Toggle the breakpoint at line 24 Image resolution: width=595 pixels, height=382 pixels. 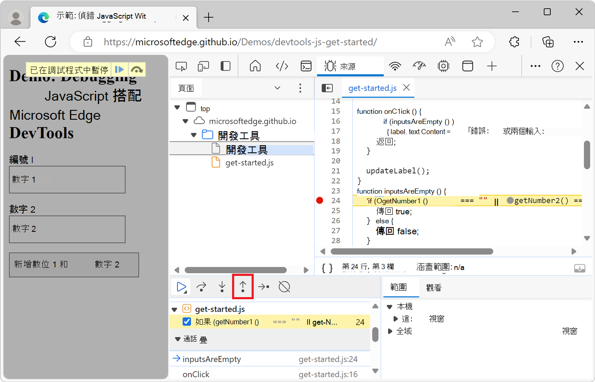(320, 201)
